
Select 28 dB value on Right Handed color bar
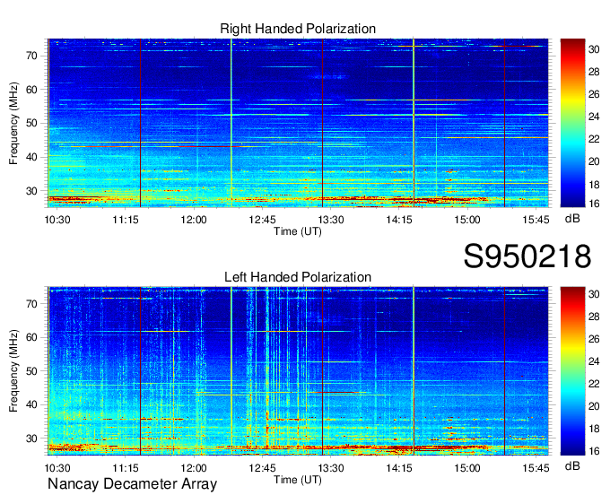(x=594, y=72)
